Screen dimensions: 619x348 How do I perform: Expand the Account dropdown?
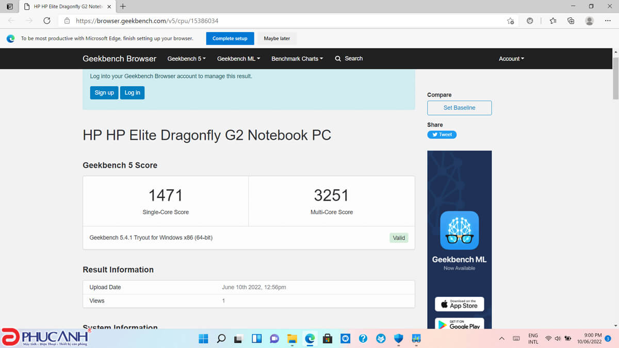(x=511, y=59)
